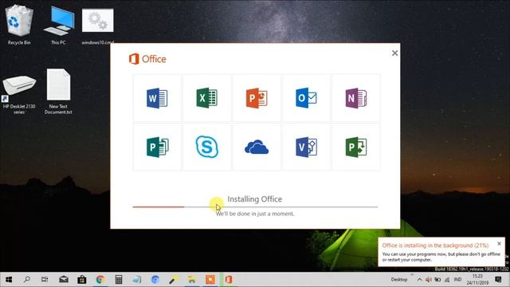Viewport: 510px width, 287px height.
Task: Click the Project app tile
Action: click(356, 147)
